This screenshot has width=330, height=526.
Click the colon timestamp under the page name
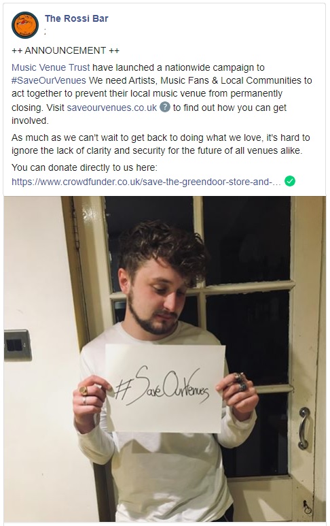click(x=45, y=32)
